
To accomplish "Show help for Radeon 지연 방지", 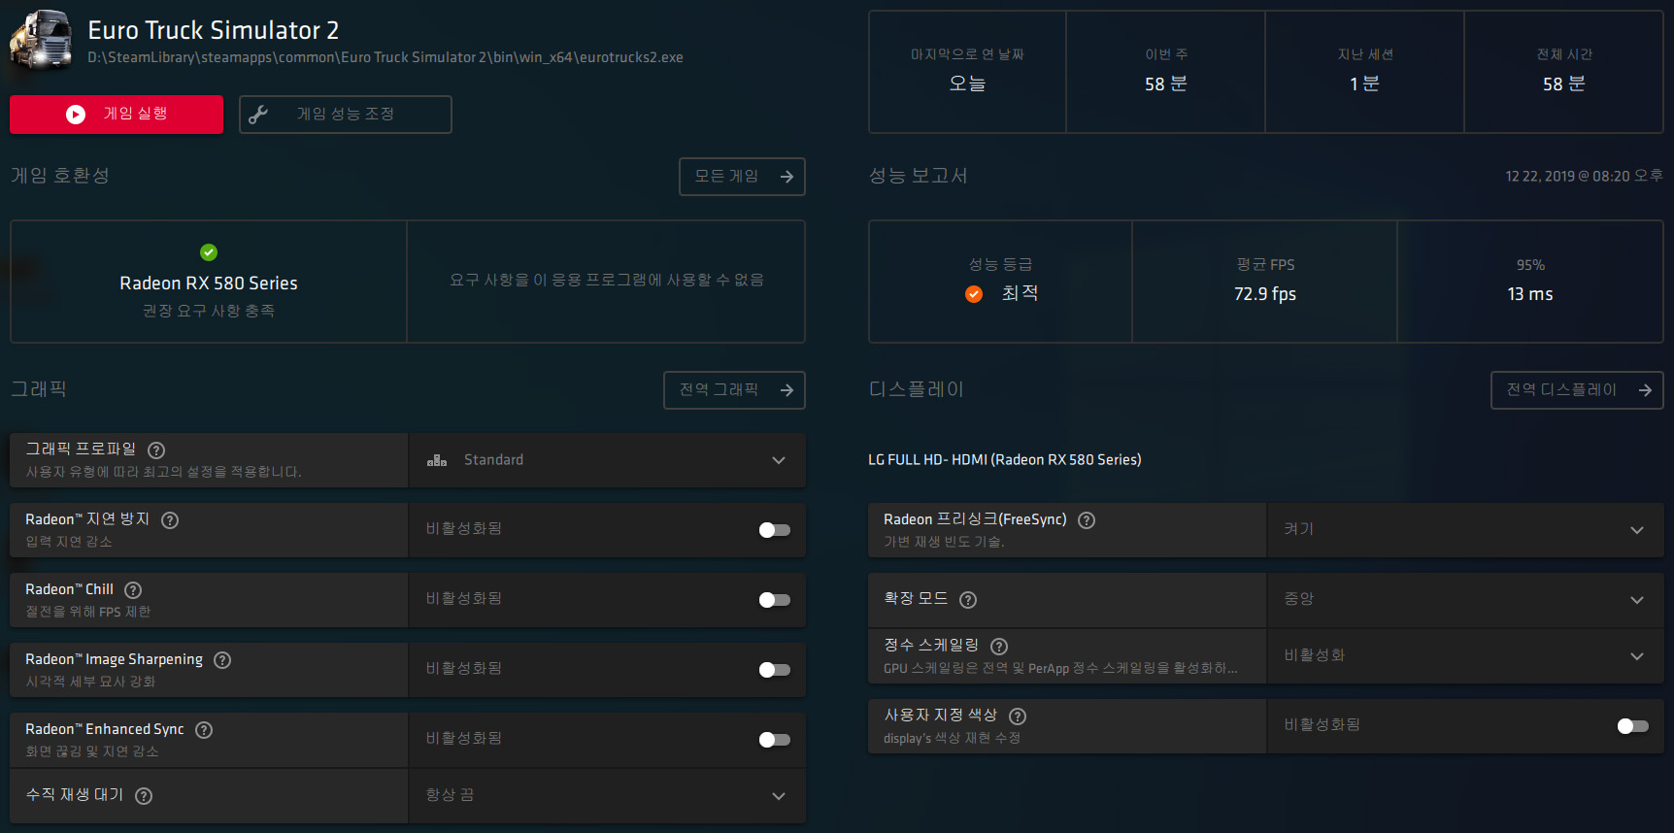I will point(170,520).
